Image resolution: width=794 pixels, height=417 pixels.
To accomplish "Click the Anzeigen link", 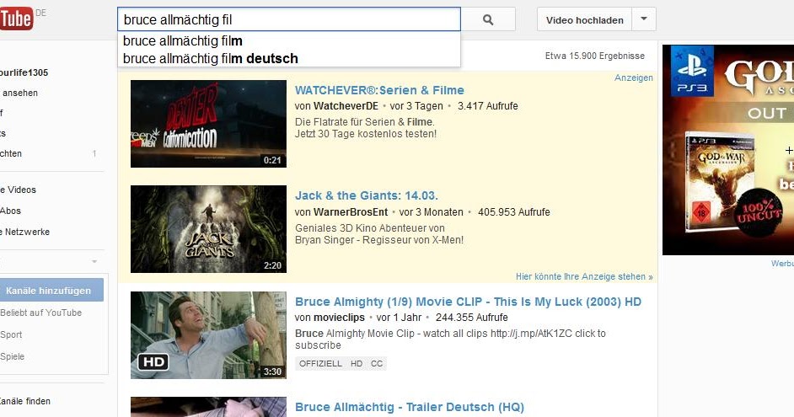I will (634, 78).
